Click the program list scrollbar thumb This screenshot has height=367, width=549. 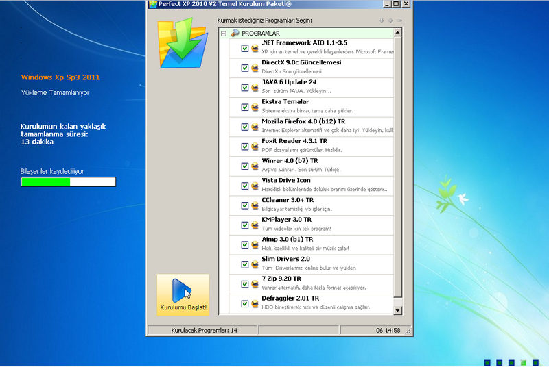pos(397,167)
